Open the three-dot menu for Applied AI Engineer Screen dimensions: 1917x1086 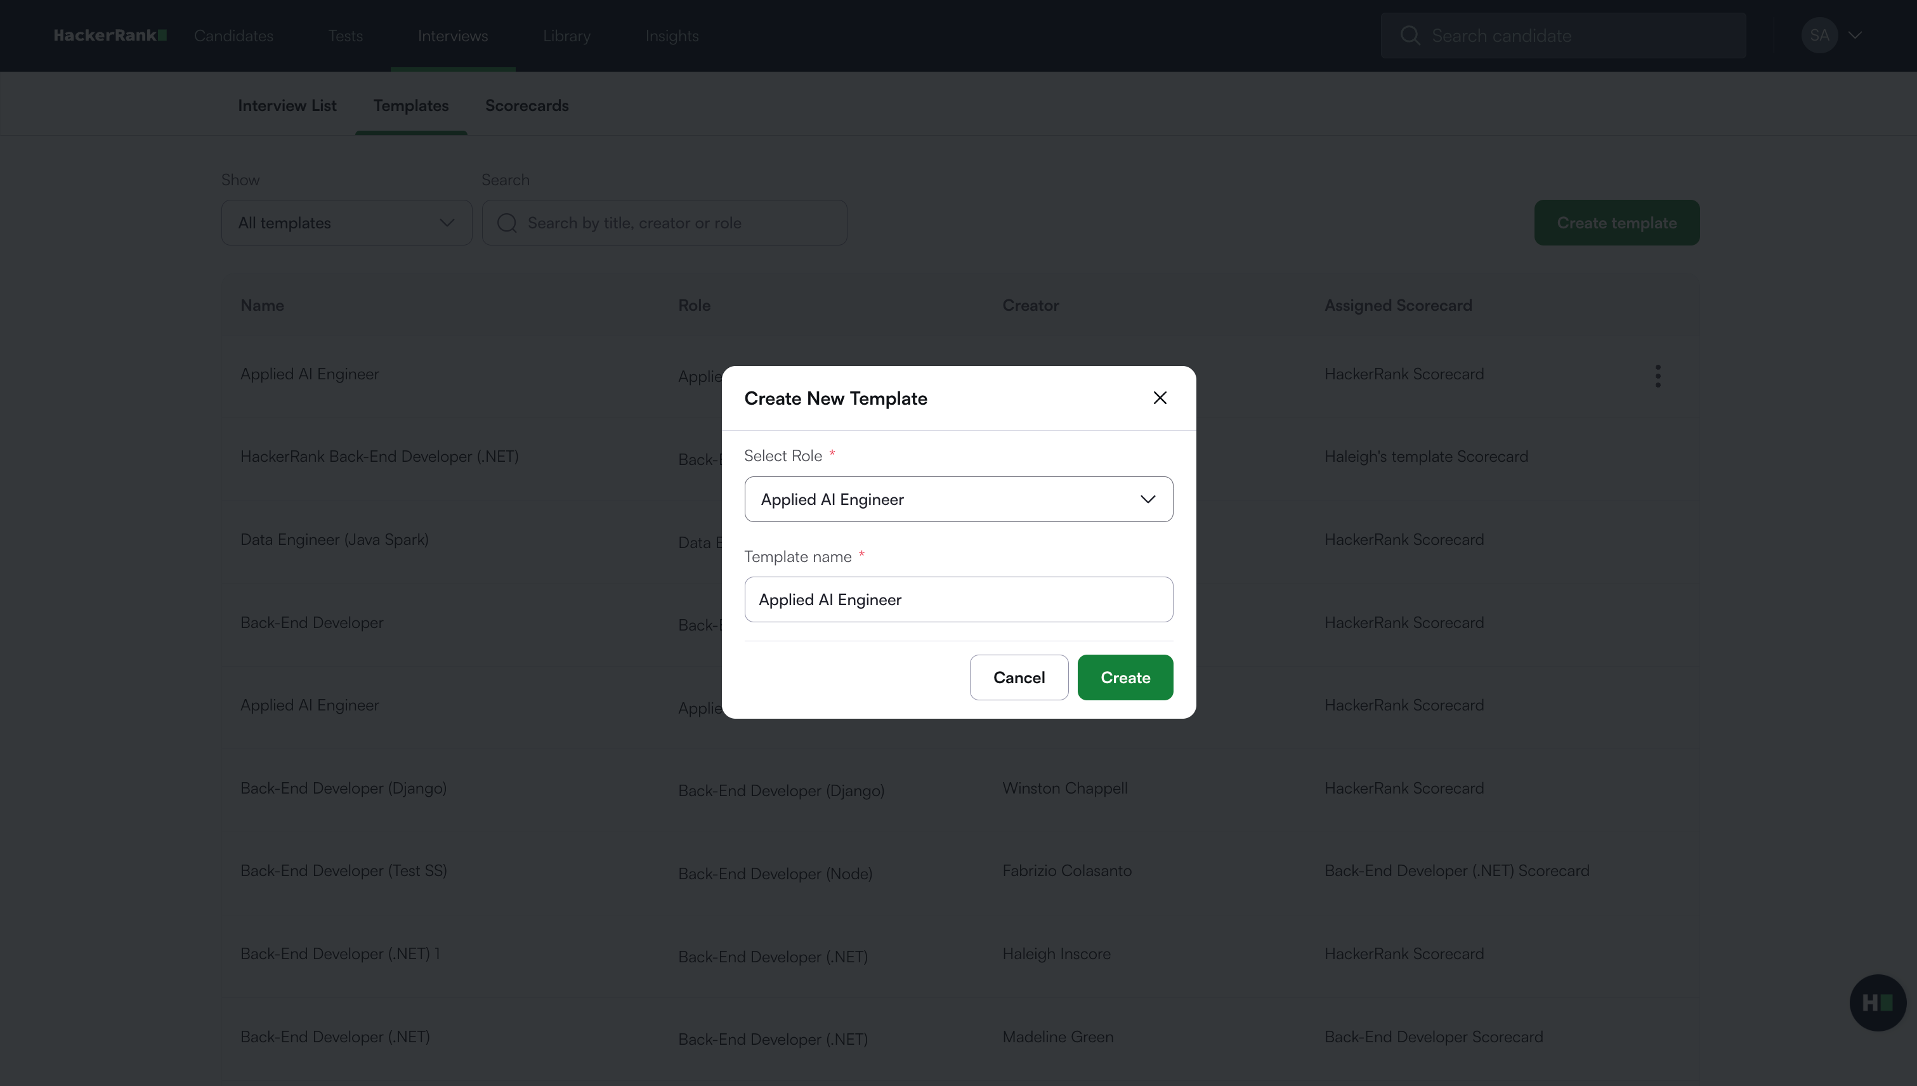pos(1658,376)
